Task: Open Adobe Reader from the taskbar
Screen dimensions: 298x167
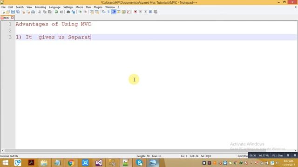Action: click(x=31, y=163)
